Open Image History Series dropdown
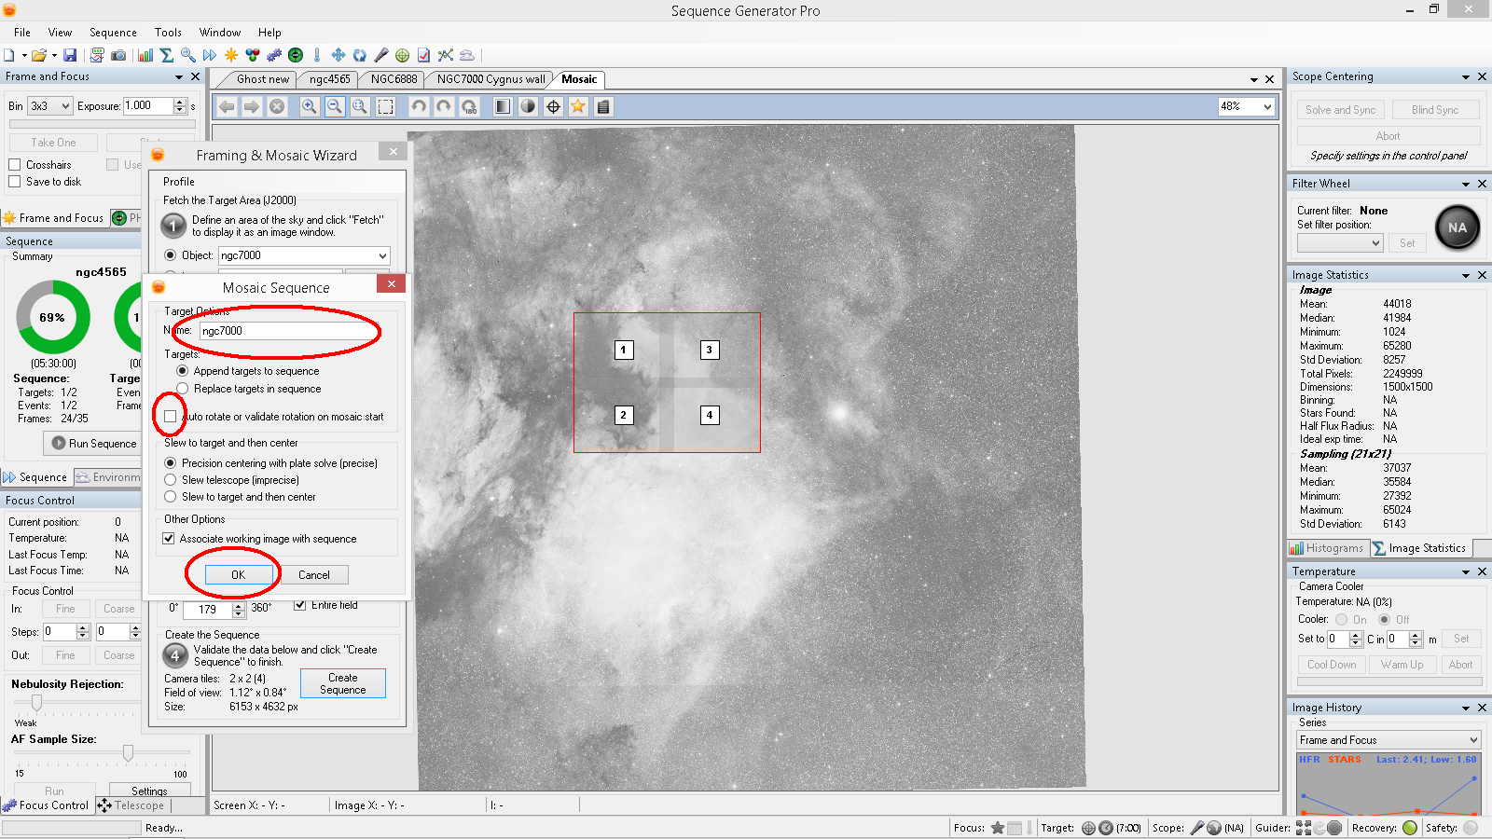This screenshot has width=1492, height=839. point(1388,740)
